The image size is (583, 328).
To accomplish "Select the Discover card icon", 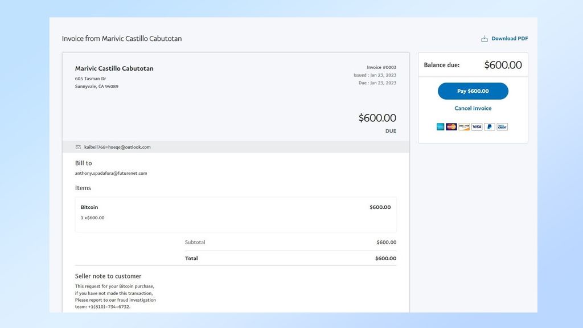I will 464,126.
